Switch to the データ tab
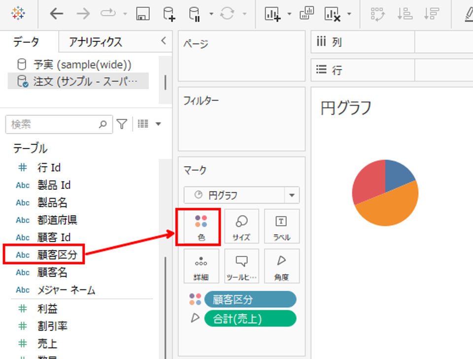473x359 pixels. tap(26, 41)
